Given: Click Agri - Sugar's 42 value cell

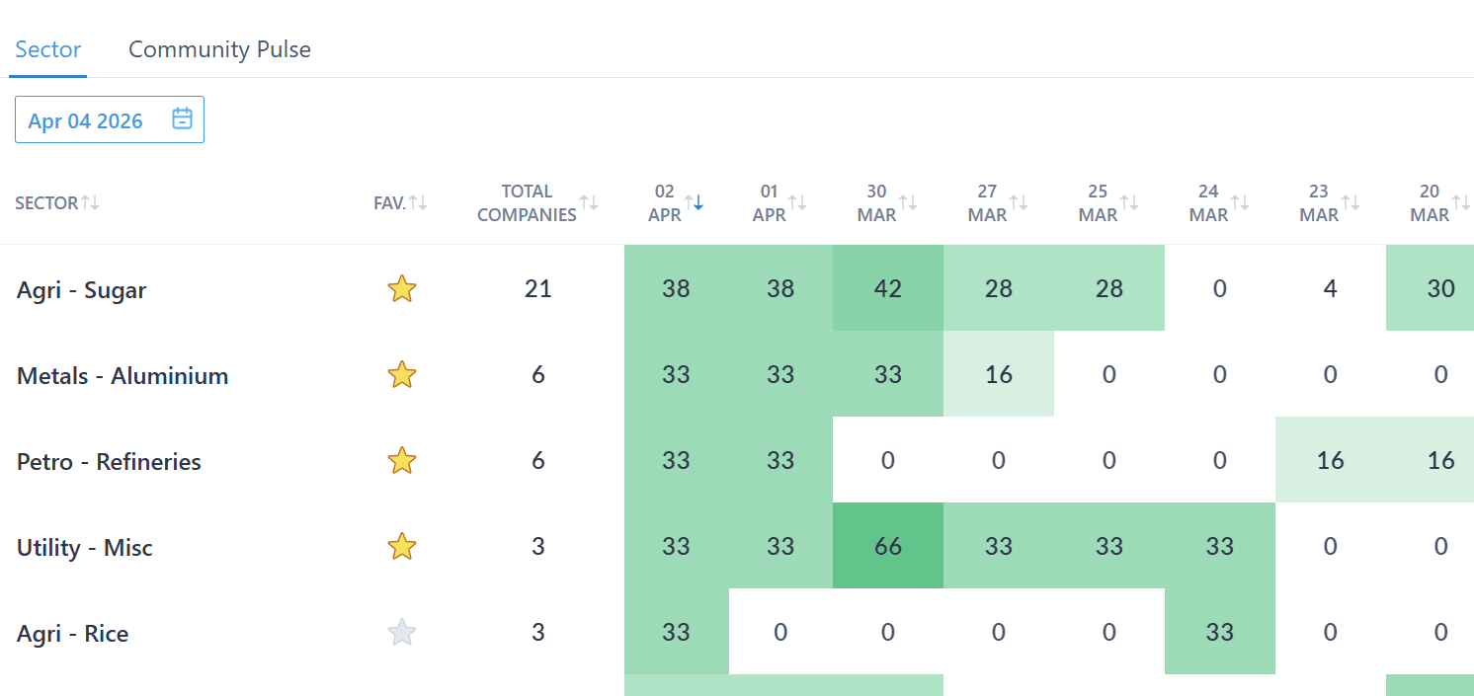Looking at the screenshot, I should 887,288.
